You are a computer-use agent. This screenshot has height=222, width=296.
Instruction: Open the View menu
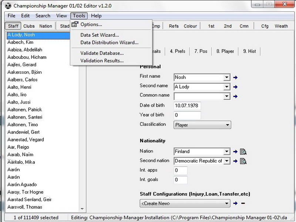tap(61, 16)
